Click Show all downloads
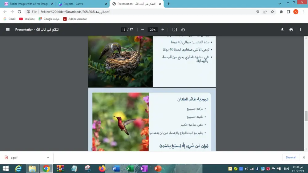The image size is (308, 173). coord(291,157)
